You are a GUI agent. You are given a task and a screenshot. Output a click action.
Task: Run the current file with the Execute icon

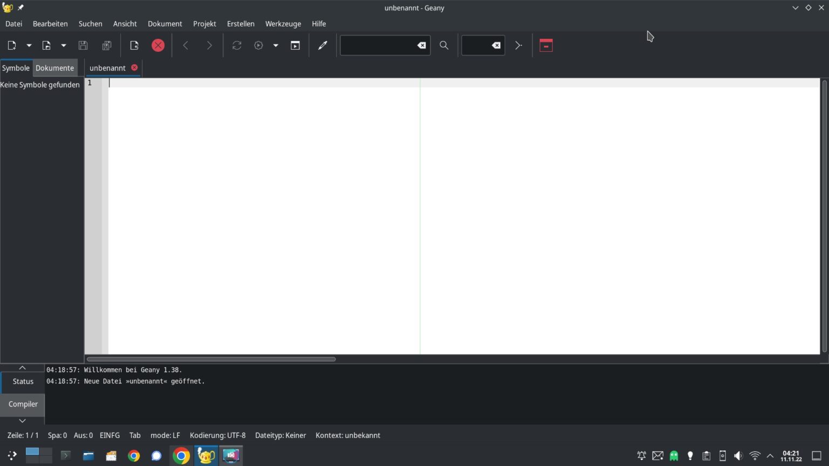(295, 45)
